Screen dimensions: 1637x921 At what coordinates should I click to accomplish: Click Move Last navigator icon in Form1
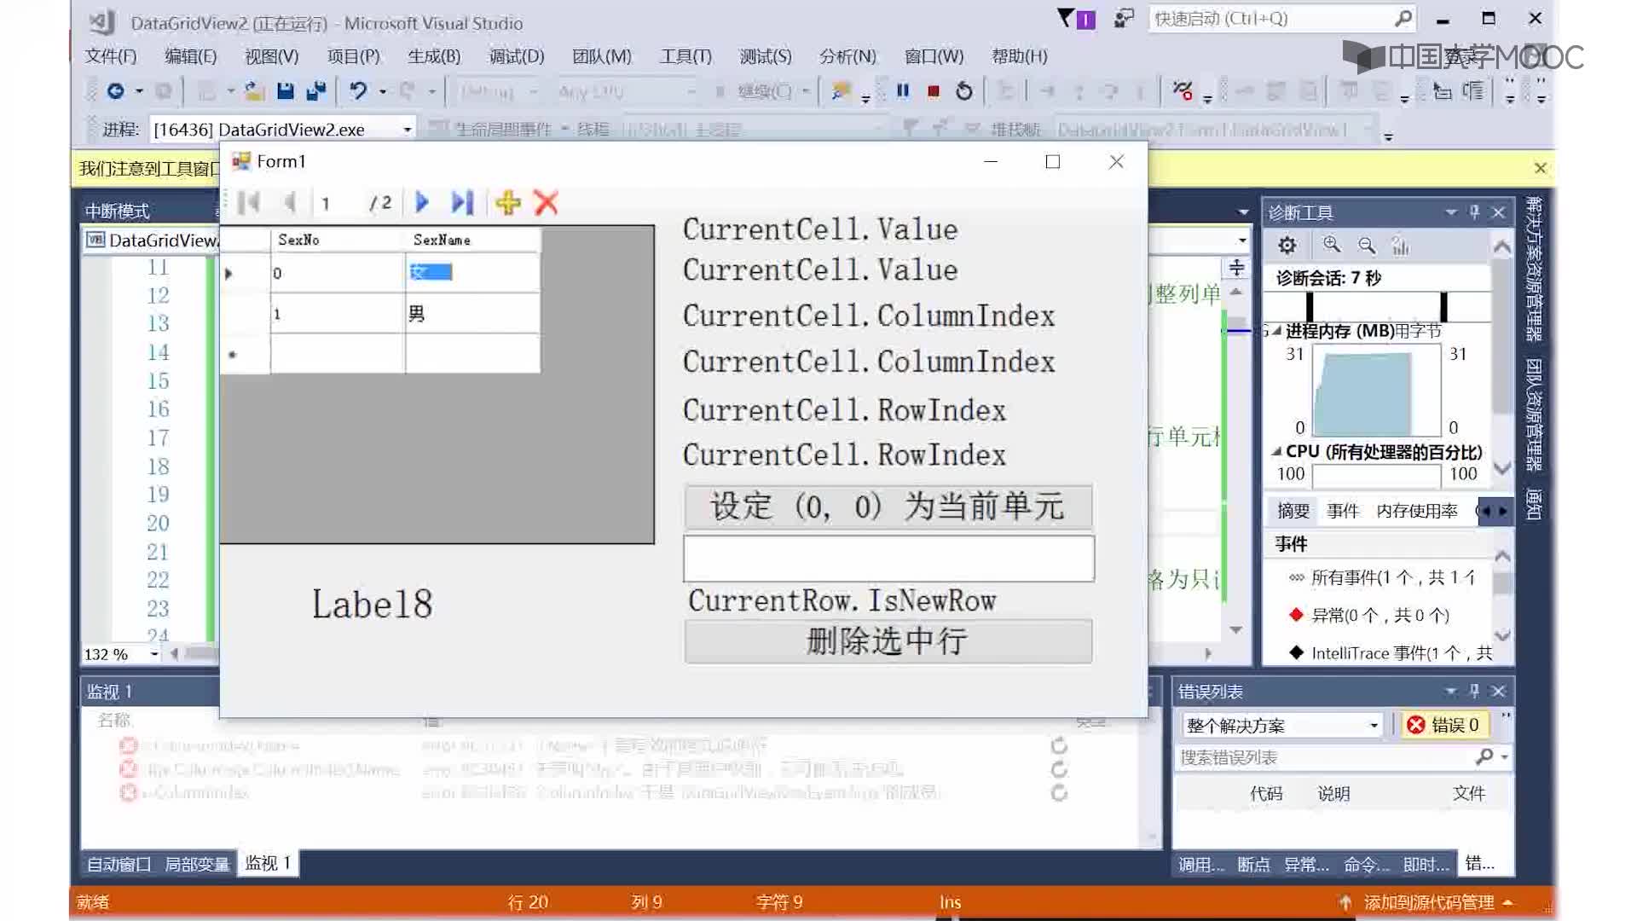(x=462, y=203)
